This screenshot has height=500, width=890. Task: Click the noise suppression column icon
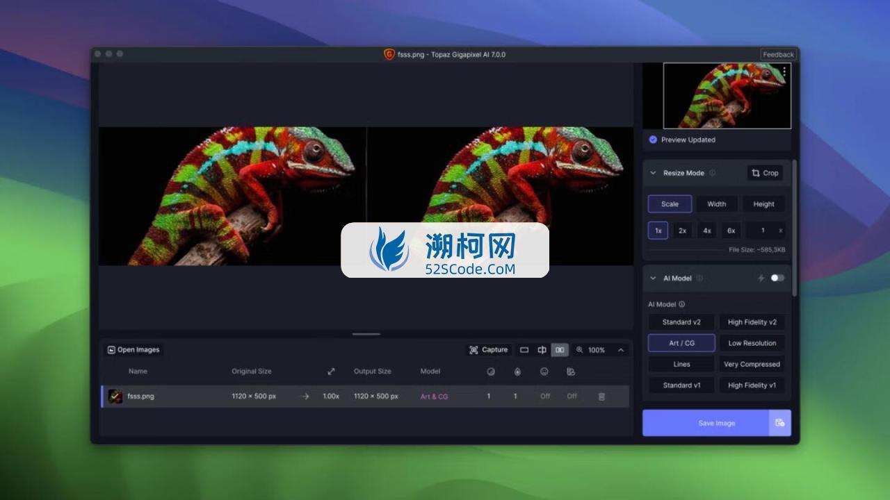(x=491, y=372)
